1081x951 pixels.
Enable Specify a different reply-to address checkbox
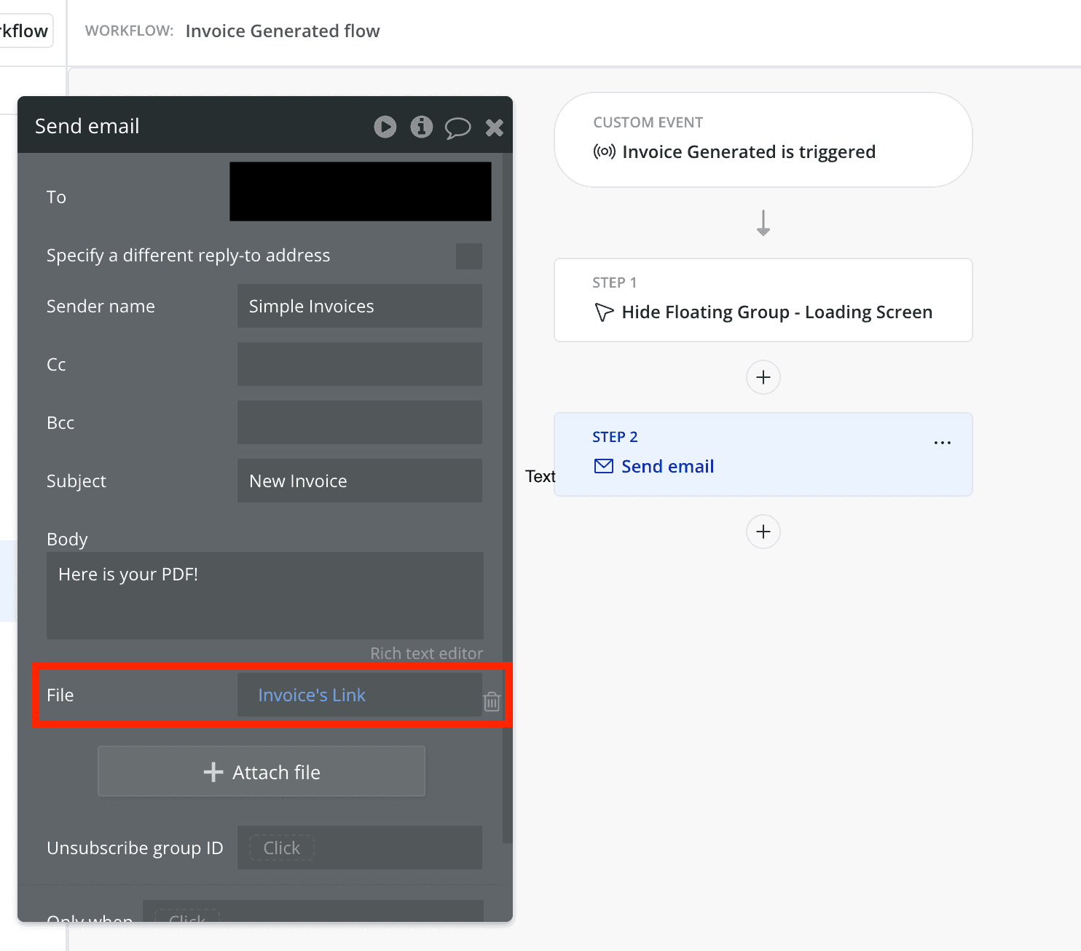(468, 256)
